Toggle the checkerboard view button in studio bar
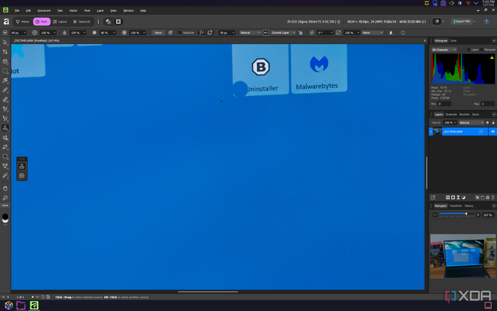497x311 pixels. (118, 21)
